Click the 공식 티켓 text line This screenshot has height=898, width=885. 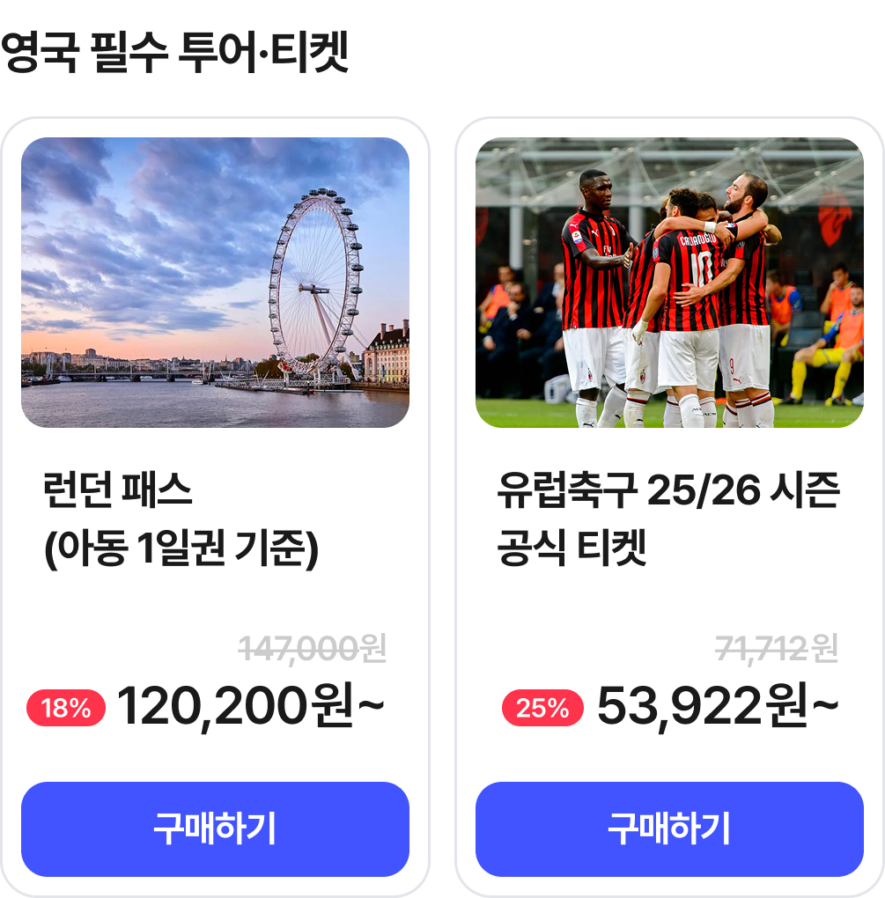(x=572, y=548)
